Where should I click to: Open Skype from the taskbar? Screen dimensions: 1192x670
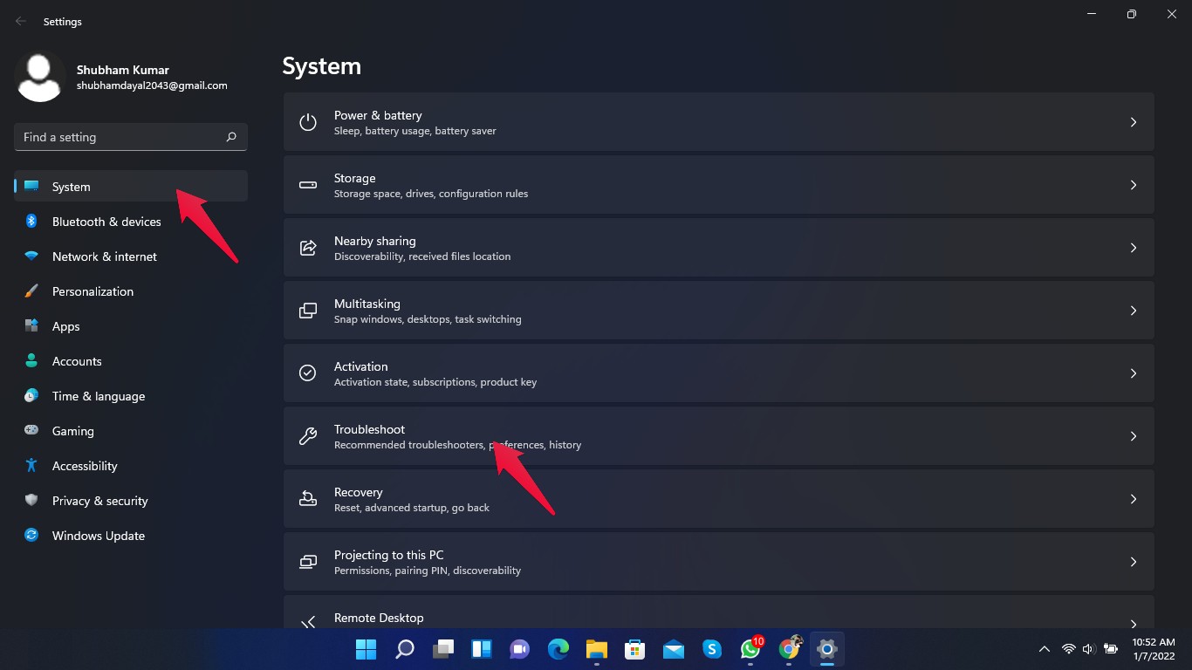(712, 649)
